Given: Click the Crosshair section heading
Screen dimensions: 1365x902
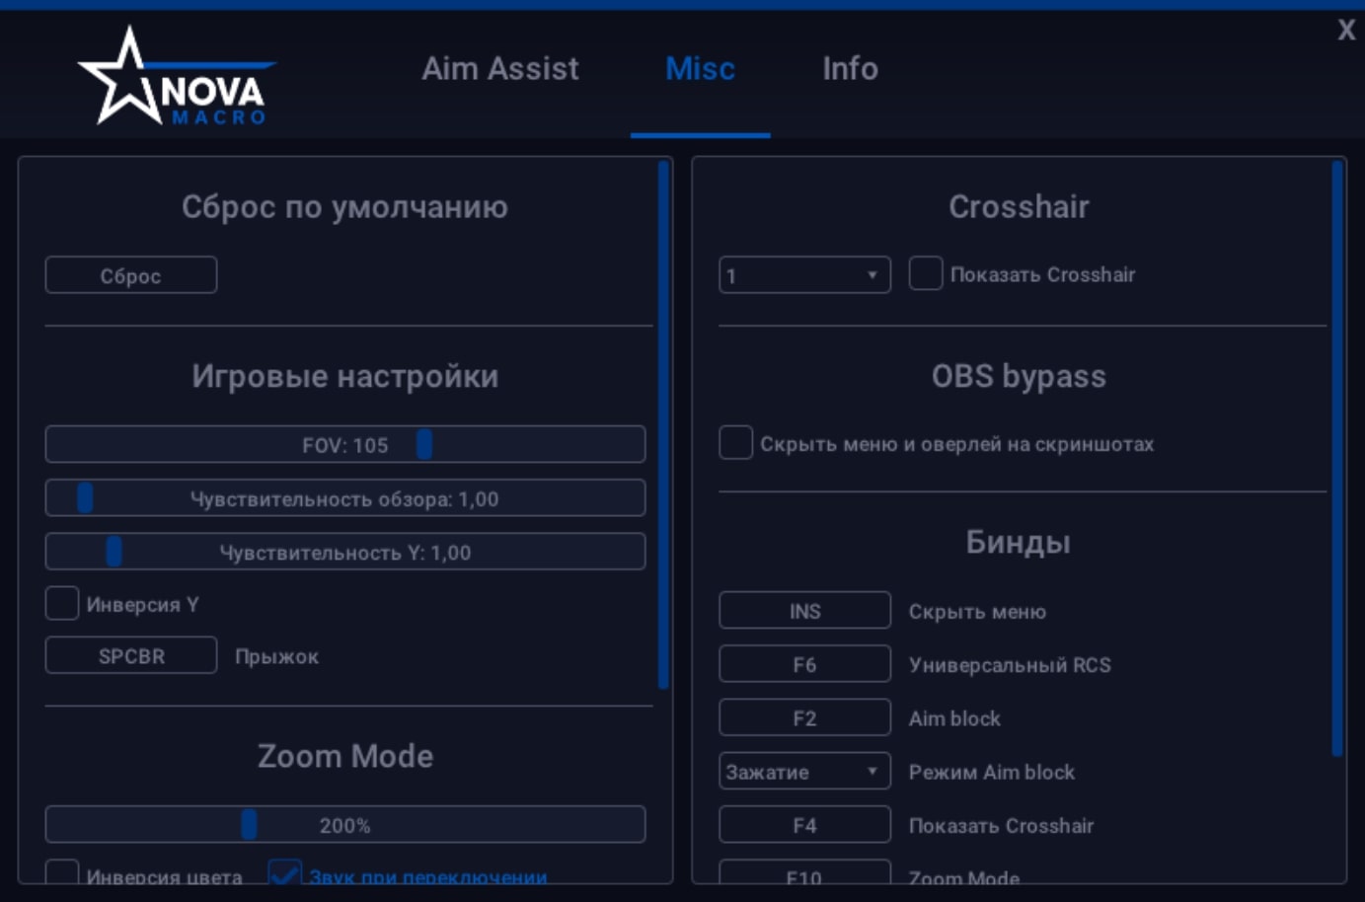Looking at the screenshot, I should point(1019,206).
